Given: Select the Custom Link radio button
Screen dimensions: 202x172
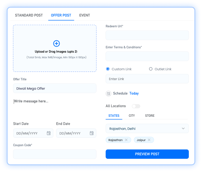Looking at the screenshot, I should click(x=108, y=69).
